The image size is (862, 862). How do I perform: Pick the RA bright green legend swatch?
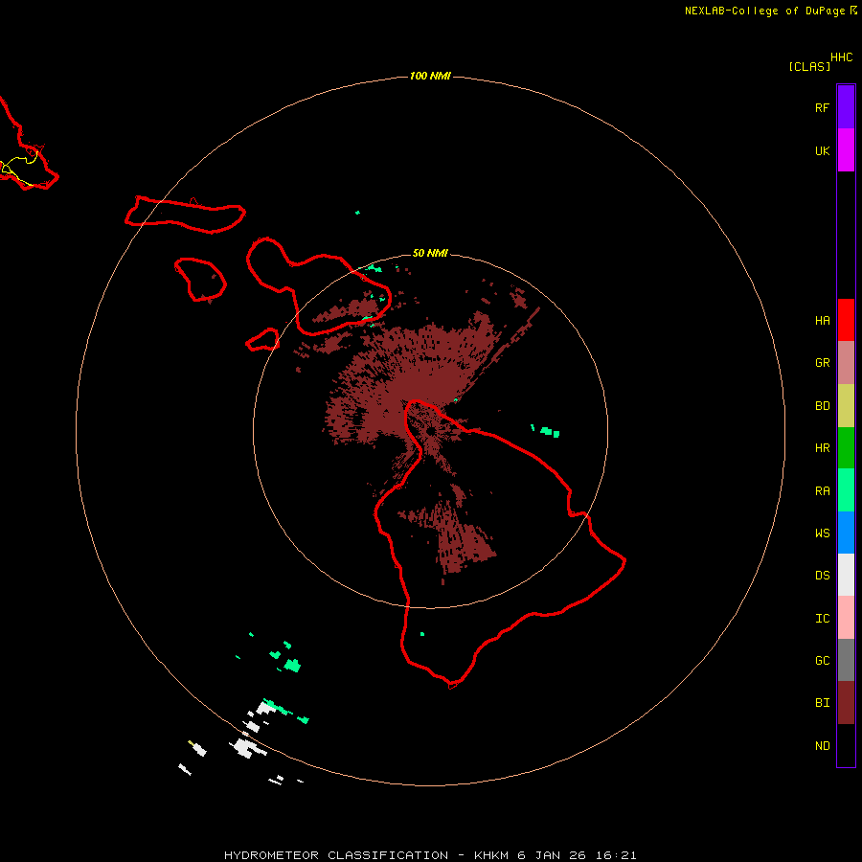(x=846, y=490)
